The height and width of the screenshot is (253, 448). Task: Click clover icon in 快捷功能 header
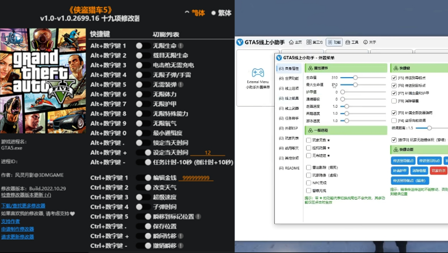point(396,149)
